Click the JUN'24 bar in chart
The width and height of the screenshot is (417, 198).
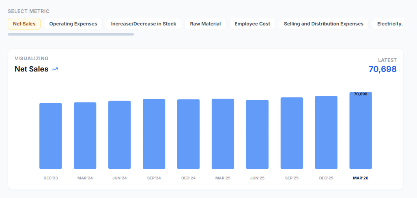tap(119, 135)
